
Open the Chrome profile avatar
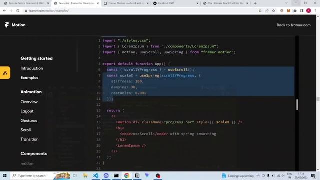click(309, 11)
